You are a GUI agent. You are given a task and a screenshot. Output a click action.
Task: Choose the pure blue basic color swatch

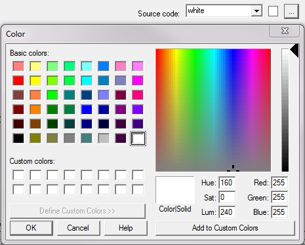tap(87, 109)
